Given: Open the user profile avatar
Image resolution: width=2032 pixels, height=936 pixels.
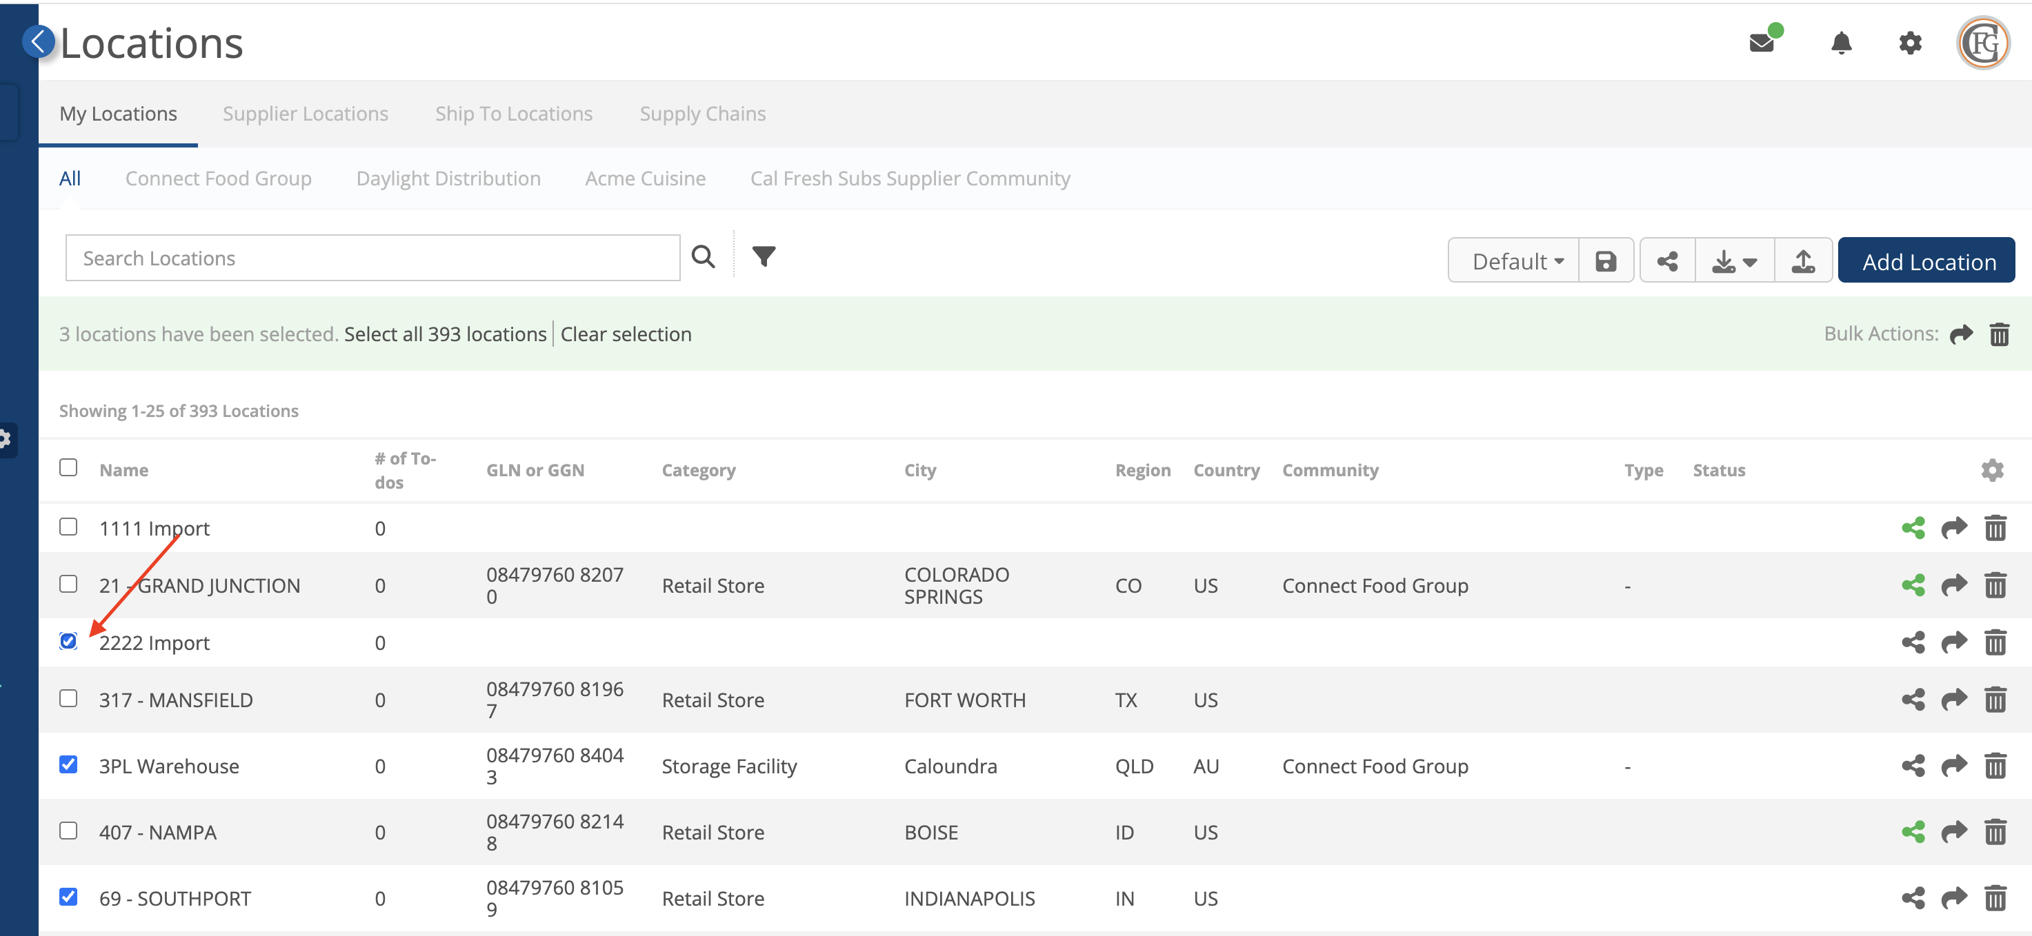Looking at the screenshot, I should (x=1983, y=43).
